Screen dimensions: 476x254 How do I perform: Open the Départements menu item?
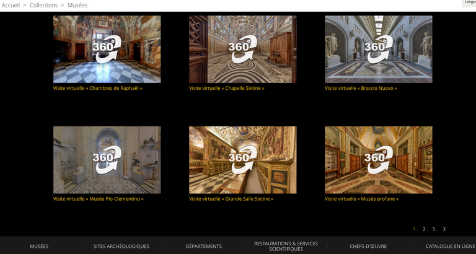pos(204,247)
